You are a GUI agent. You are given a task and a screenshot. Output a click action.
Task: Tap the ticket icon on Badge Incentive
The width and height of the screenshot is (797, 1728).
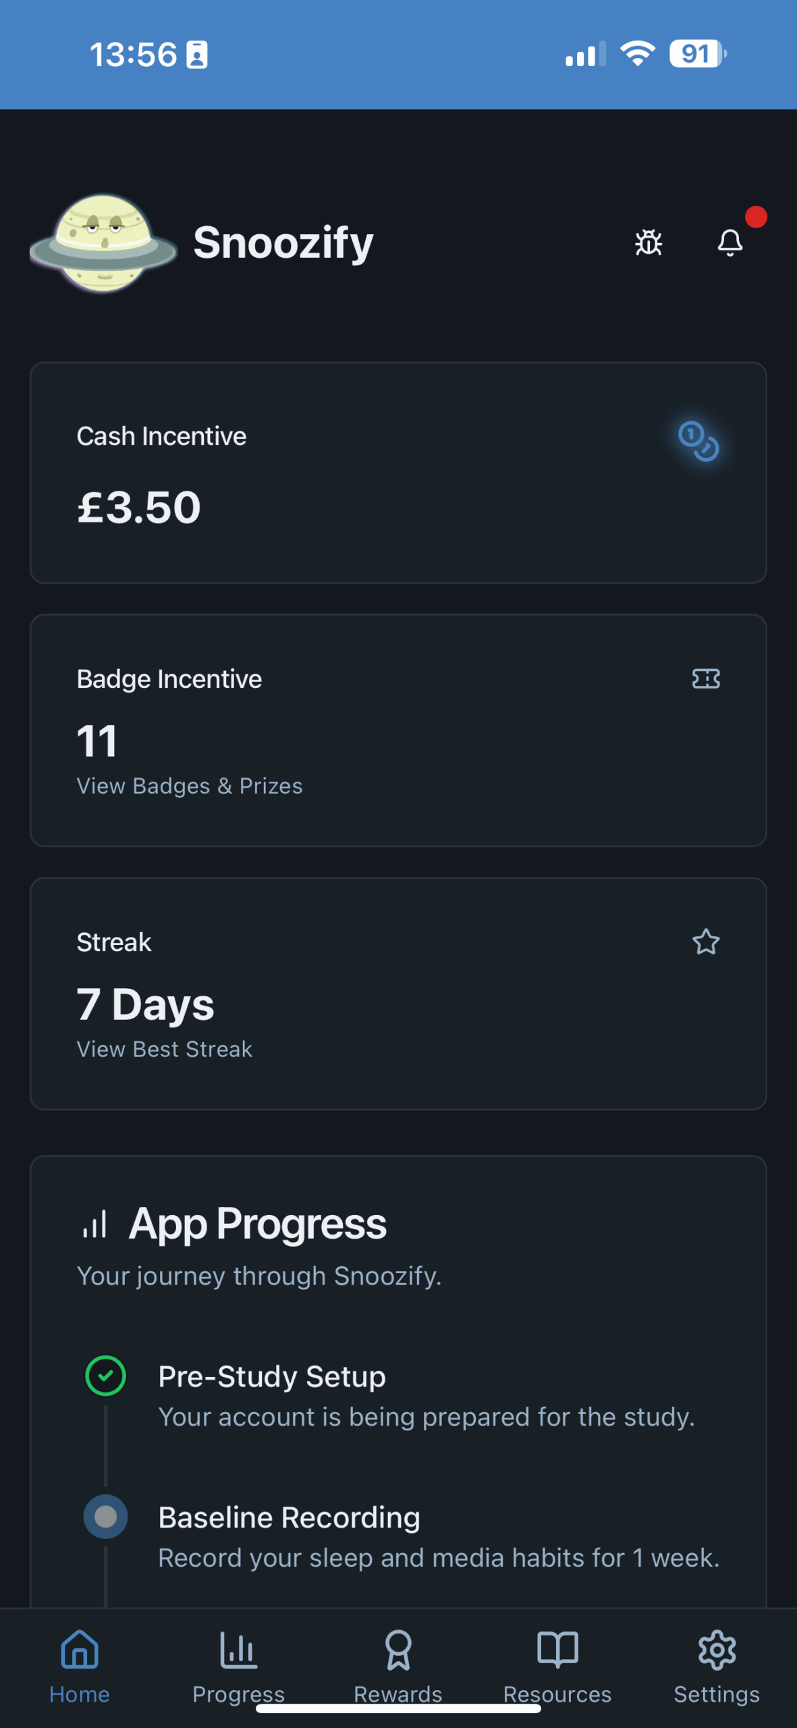tap(706, 678)
